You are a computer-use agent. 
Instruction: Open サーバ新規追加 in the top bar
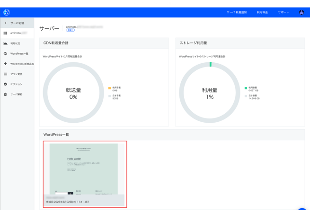tap(237, 12)
